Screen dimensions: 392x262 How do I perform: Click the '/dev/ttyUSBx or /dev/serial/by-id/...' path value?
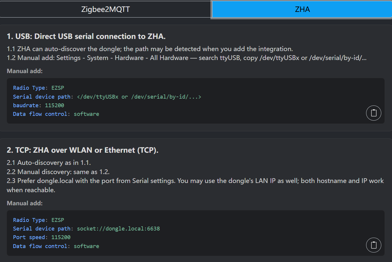139,97
